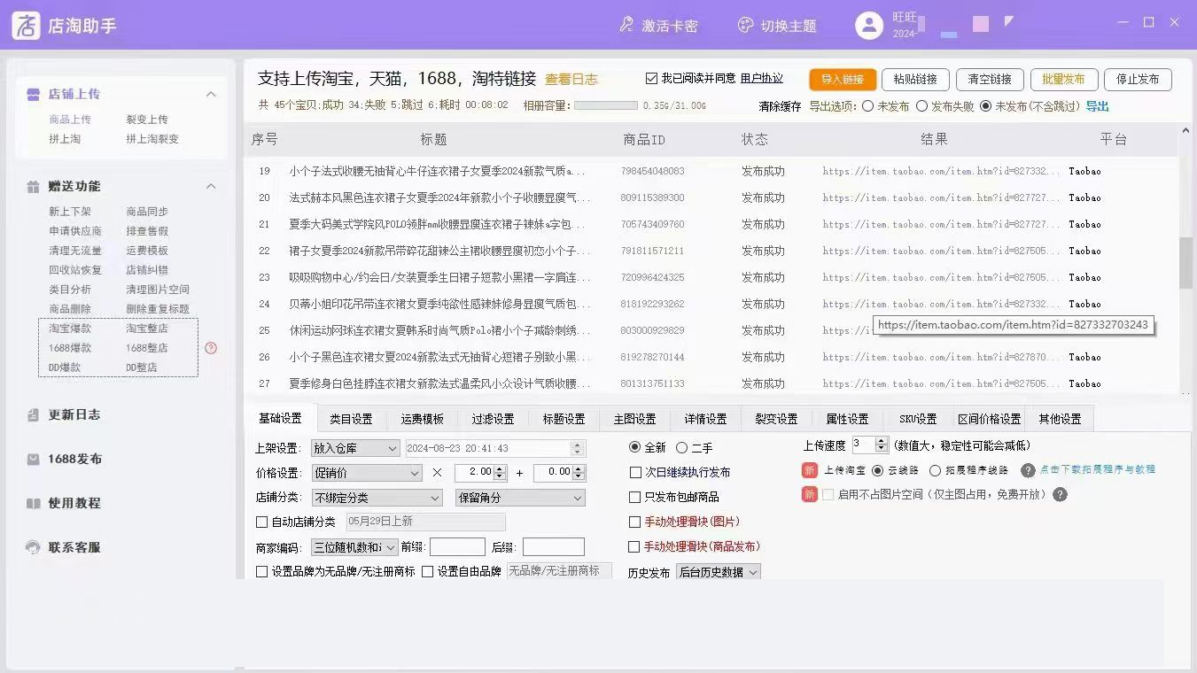Image resolution: width=1197 pixels, height=673 pixels.
Task: Enable 手动处理滑块(商品发布) checkbox
Action: tap(635, 546)
